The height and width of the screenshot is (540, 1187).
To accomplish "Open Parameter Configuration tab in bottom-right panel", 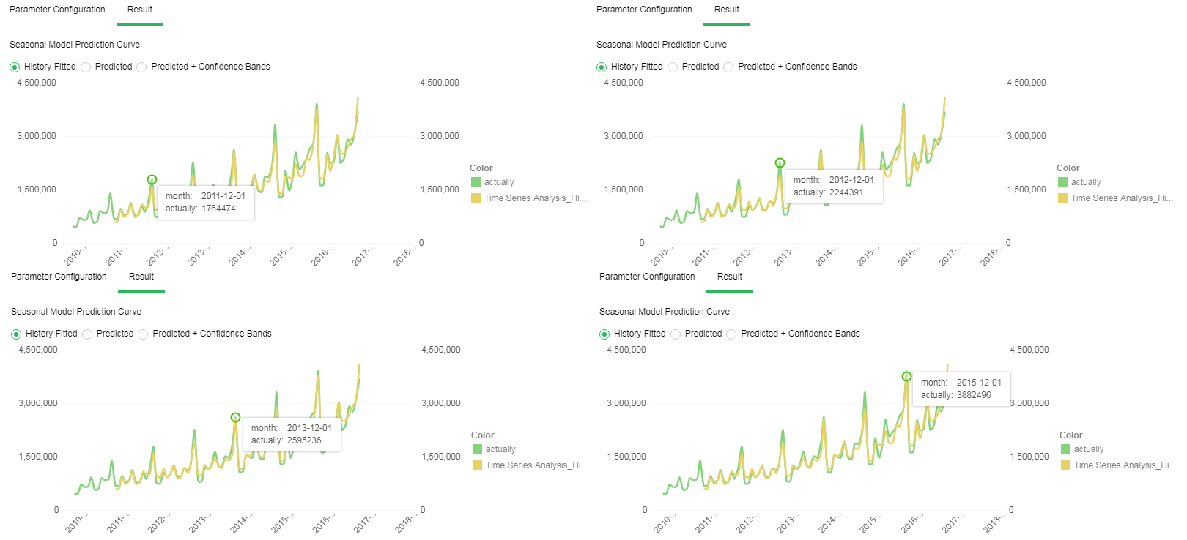I will 647,277.
